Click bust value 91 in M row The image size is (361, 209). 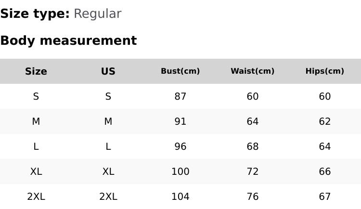[180, 121]
